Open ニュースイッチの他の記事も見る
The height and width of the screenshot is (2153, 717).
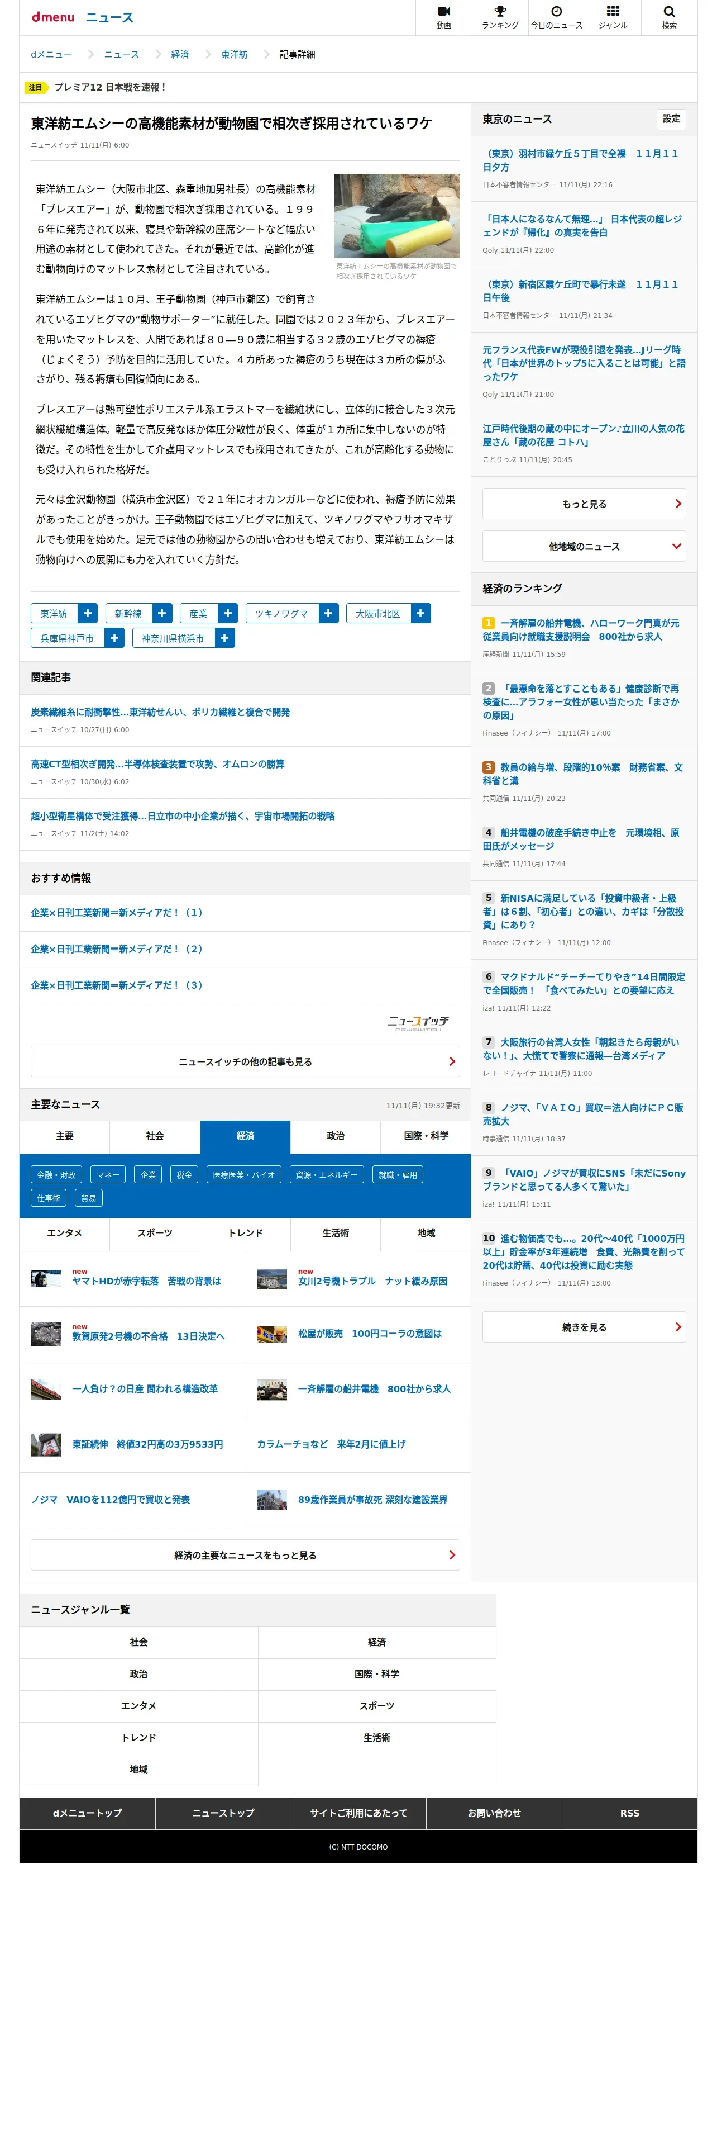coord(245,1061)
